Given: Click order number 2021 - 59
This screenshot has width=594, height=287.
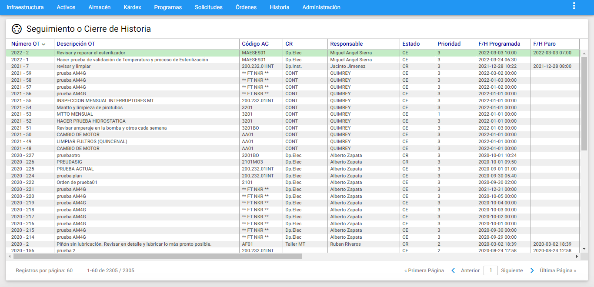Looking at the screenshot, I should tap(21, 73).
